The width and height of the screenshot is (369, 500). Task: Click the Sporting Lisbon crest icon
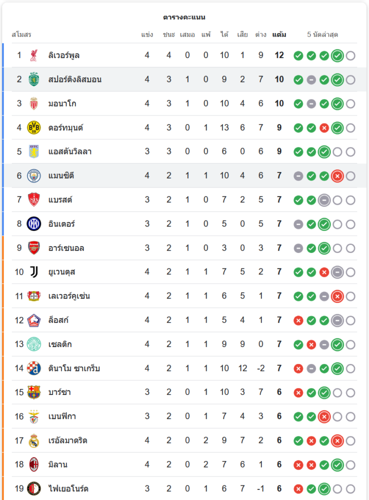coord(33,79)
